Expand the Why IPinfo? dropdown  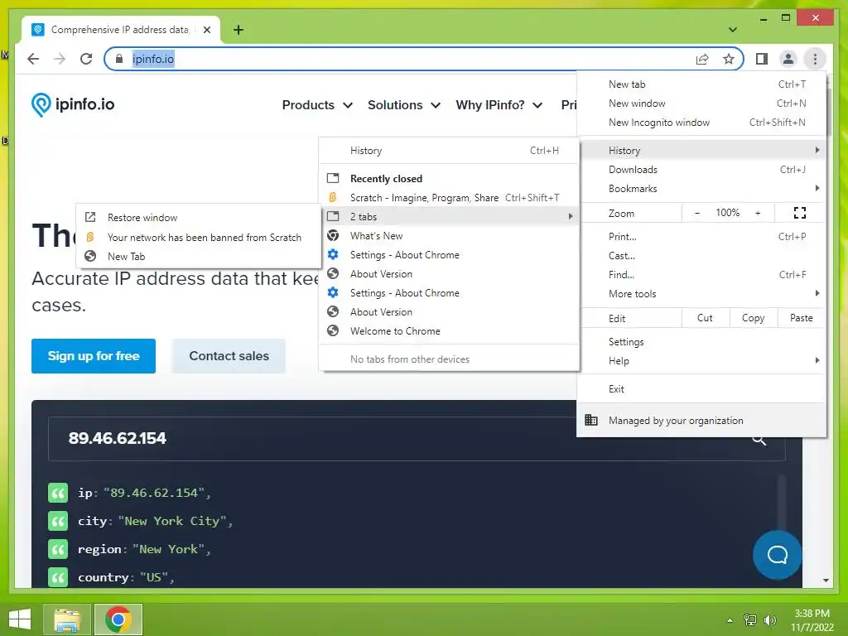click(x=499, y=105)
